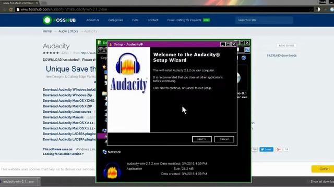Click the Tweet share button
The width and height of the screenshot is (334, 187).
[x=266, y=149]
